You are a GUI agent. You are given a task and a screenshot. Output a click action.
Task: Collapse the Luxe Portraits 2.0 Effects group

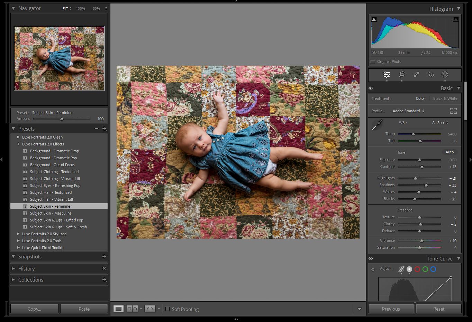[x=19, y=144]
